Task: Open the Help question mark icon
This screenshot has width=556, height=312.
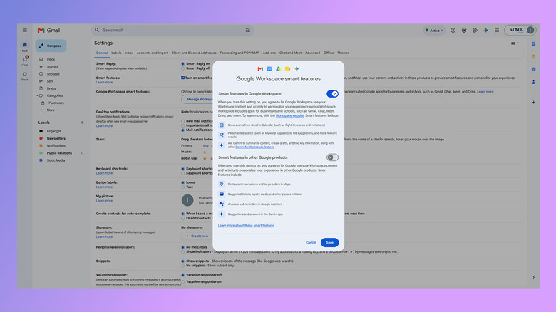Action: pyautogui.click(x=453, y=31)
